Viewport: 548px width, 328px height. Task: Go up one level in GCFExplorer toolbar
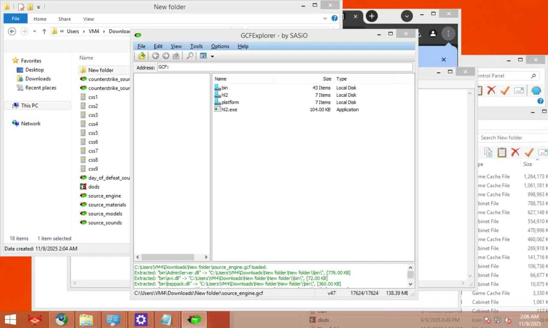click(176, 56)
